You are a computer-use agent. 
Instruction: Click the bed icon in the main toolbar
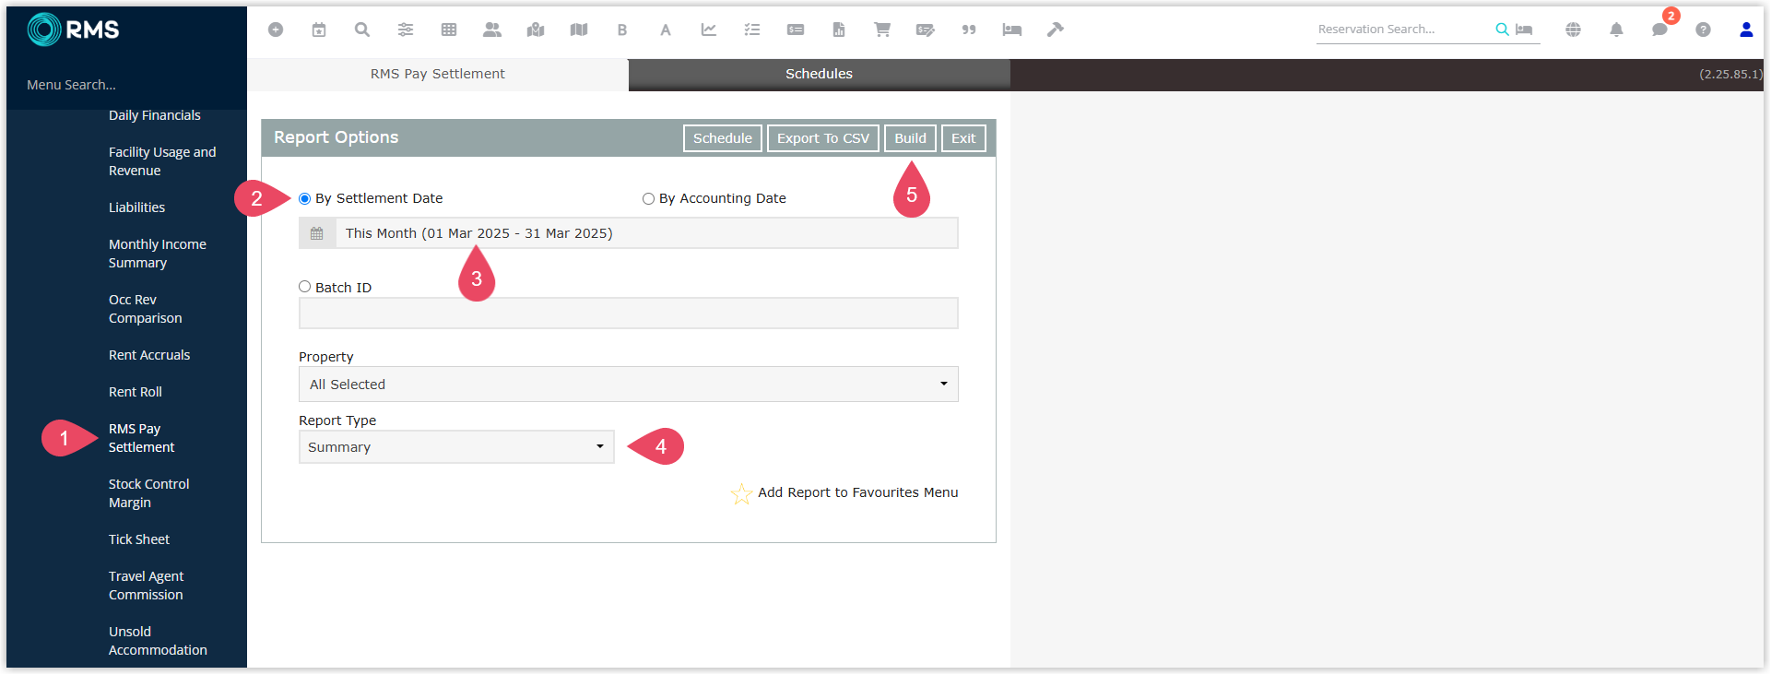pos(1012,30)
